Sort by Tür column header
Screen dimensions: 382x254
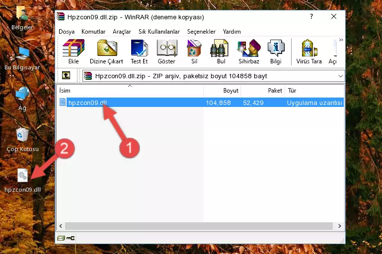click(x=314, y=90)
